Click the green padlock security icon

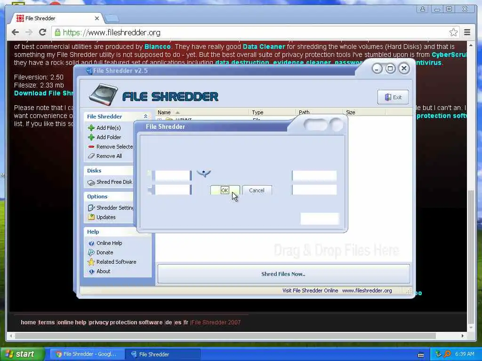point(57,32)
